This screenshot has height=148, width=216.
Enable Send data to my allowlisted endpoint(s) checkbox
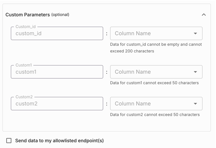point(9,141)
